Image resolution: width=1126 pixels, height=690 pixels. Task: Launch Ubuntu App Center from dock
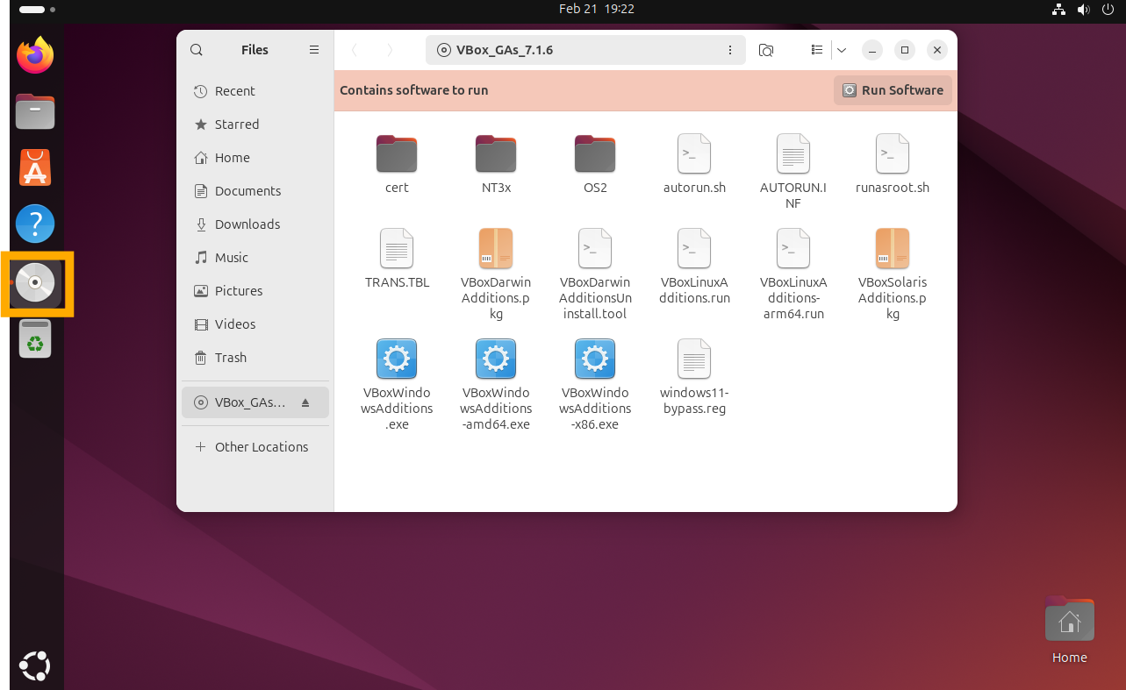(35, 167)
